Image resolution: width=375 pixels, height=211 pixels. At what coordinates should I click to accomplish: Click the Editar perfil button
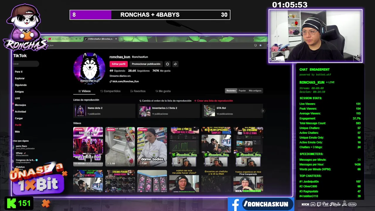tap(119, 64)
